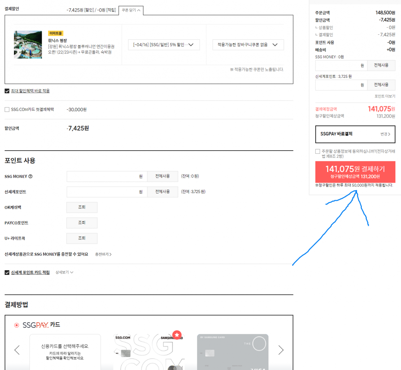Image resolution: width=401 pixels, height=370 pixels.
Task: Click 전체사용 for 신세계포인트 in order summary
Action: pyautogui.click(x=381, y=85)
